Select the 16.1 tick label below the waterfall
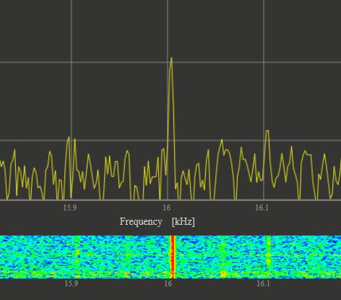This screenshot has height=300, width=341. (x=263, y=283)
